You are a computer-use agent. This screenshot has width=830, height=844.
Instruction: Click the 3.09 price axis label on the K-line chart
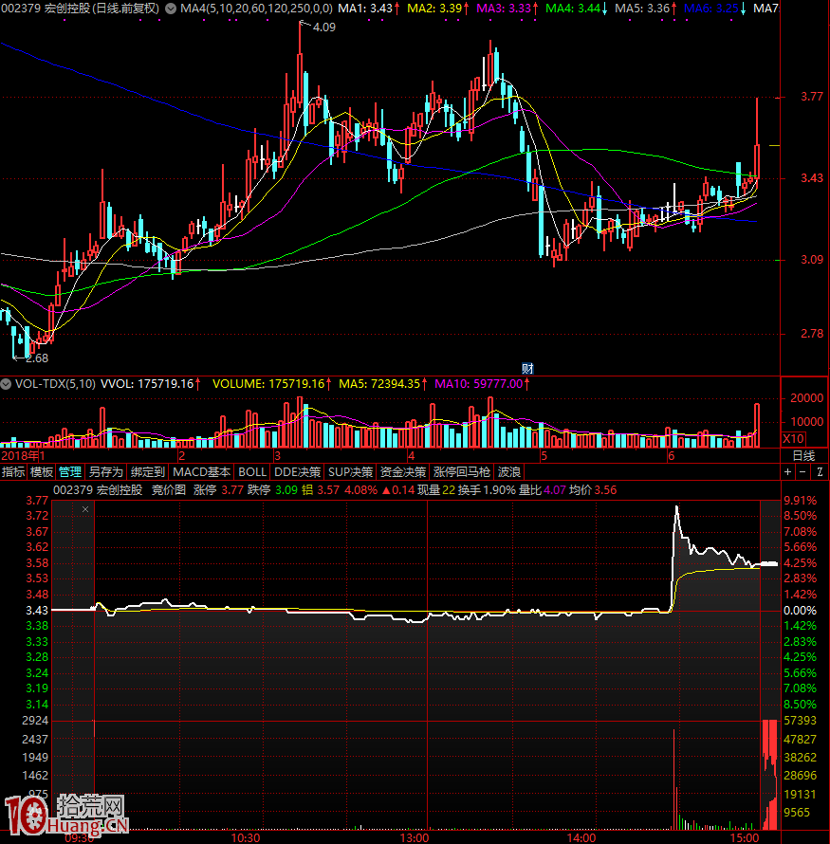click(x=812, y=260)
